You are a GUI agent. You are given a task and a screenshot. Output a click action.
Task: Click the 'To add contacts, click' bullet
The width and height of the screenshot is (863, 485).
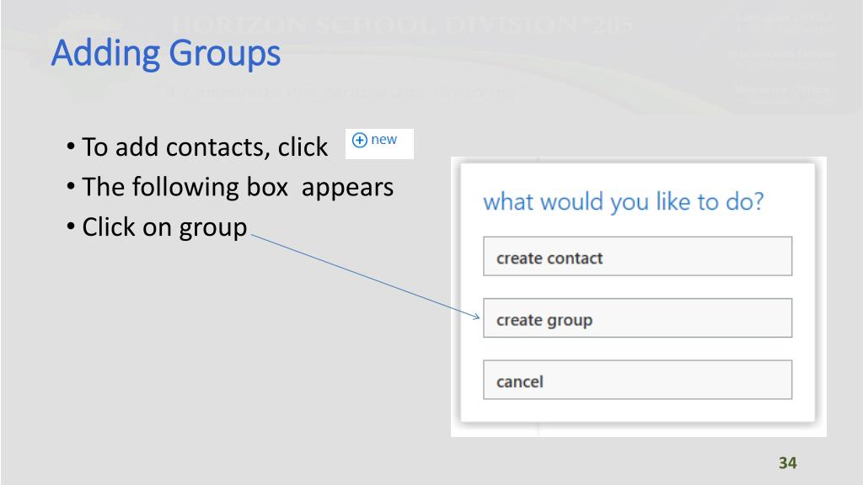coord(204,147)
